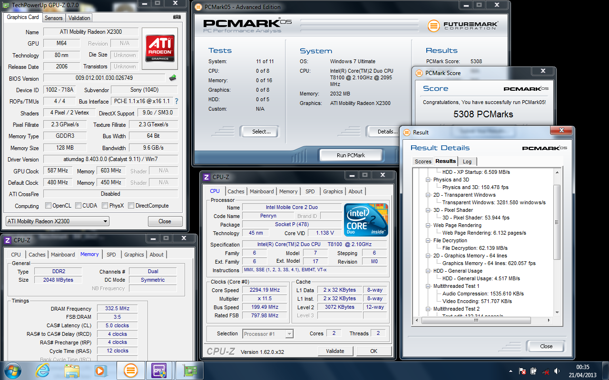Click the Futuremark logo in PCMark05
The image size is (609, 380).
coord(463,25)
